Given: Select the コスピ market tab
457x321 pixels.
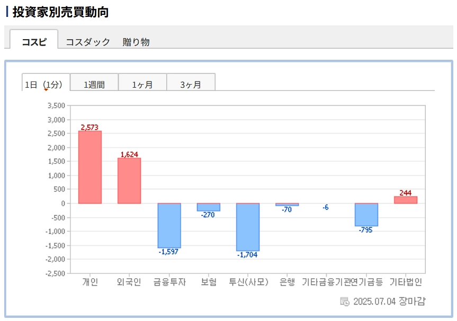Looking at the screenshot, I should click(x=34, y=42).
